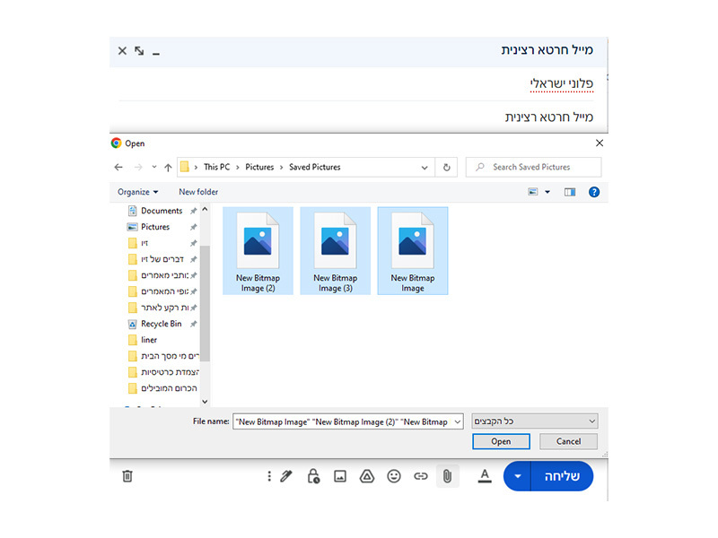718x538 pixels.
Task: Click the navigation pane scroll down arrow
Action: 205,402
